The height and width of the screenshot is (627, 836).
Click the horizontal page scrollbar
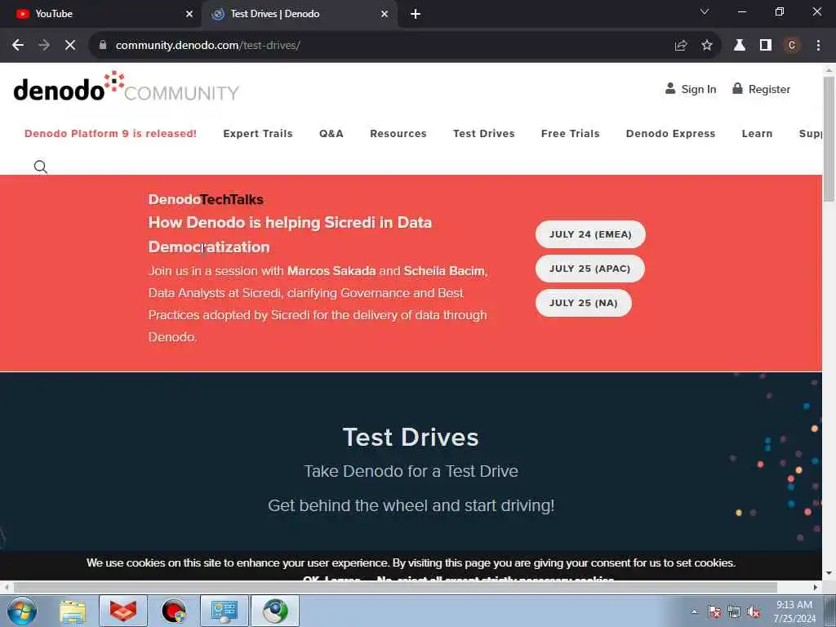pos(394,587)
